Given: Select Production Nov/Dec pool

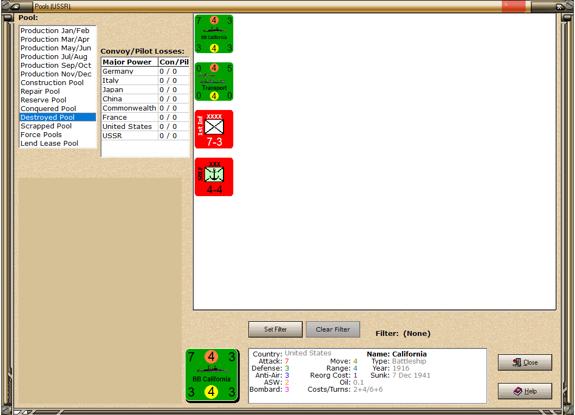Looking at the screenshot, I should [58, 74].
